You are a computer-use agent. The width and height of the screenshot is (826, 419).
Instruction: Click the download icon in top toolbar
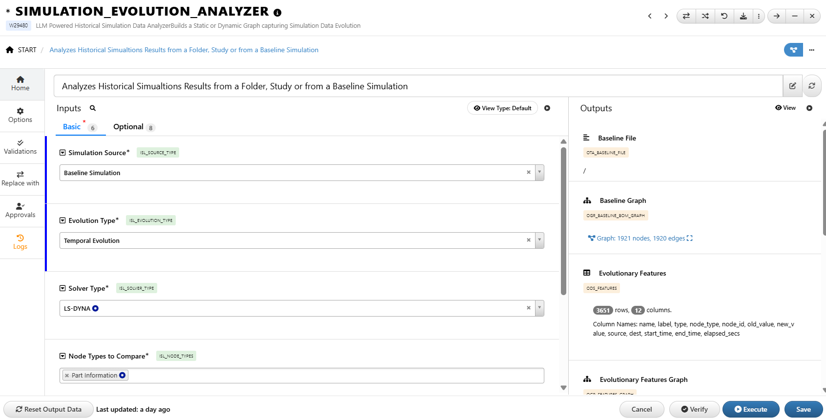tap(743, 16)
